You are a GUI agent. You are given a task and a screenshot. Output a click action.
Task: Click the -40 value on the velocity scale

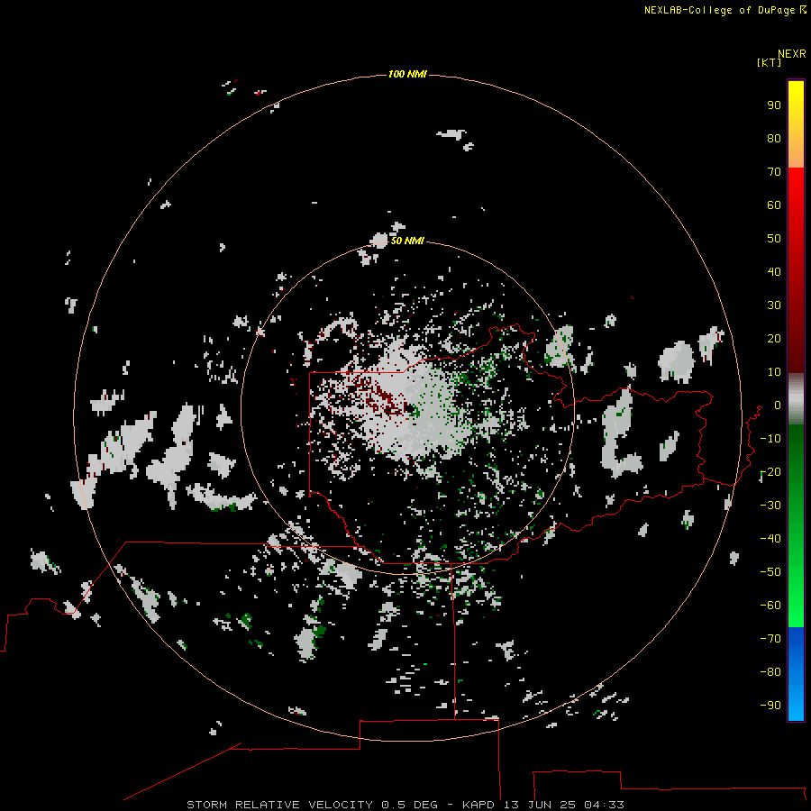click(x=770, y=539)
